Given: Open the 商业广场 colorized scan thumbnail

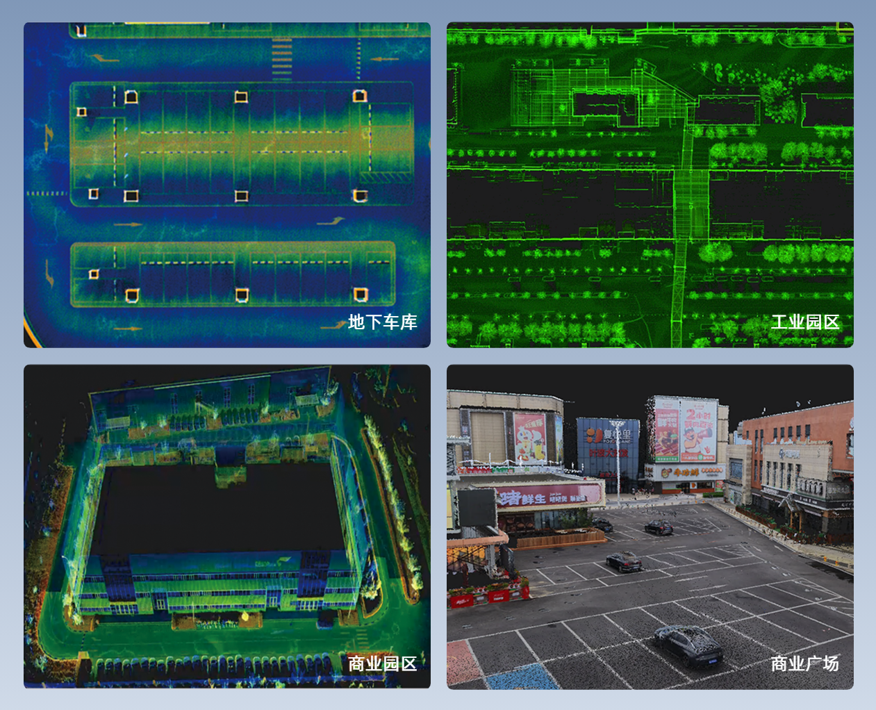Looking at the screenshot, I should [x=650, y=526].
